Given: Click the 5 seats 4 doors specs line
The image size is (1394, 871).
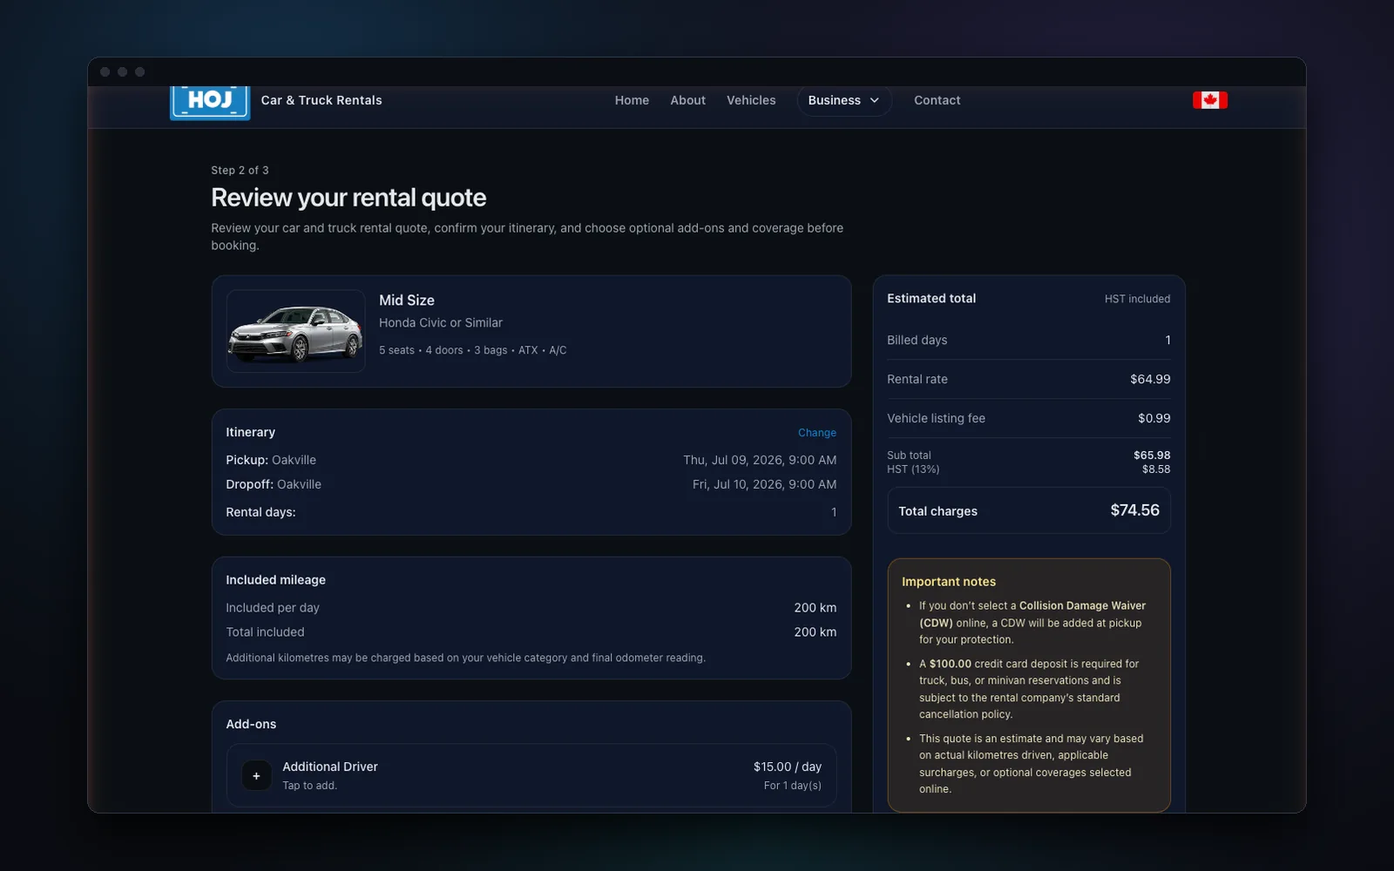Looking at the screenshot, I should [472, 350].
